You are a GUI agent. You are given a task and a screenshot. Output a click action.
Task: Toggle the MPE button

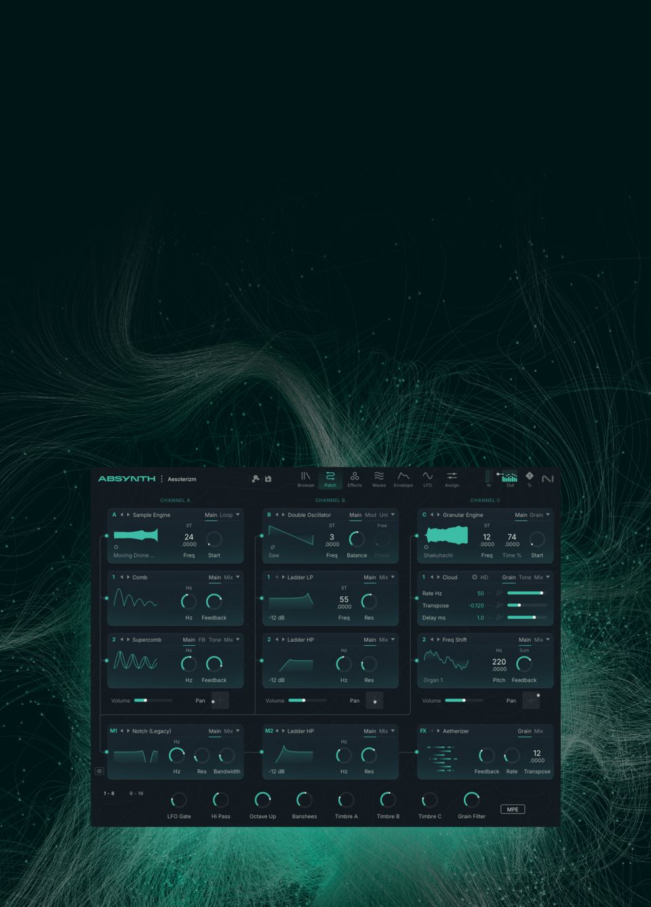click(513, 809)
